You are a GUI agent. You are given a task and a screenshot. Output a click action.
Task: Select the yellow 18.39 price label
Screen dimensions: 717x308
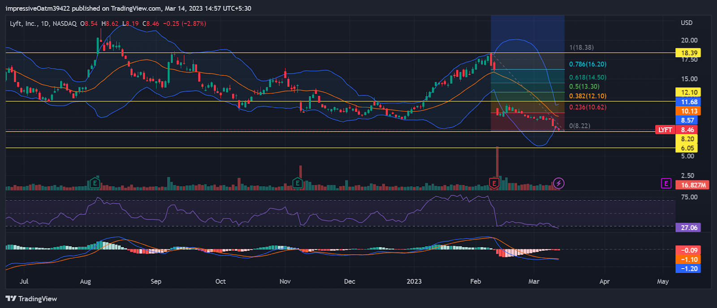coord(689,53)
